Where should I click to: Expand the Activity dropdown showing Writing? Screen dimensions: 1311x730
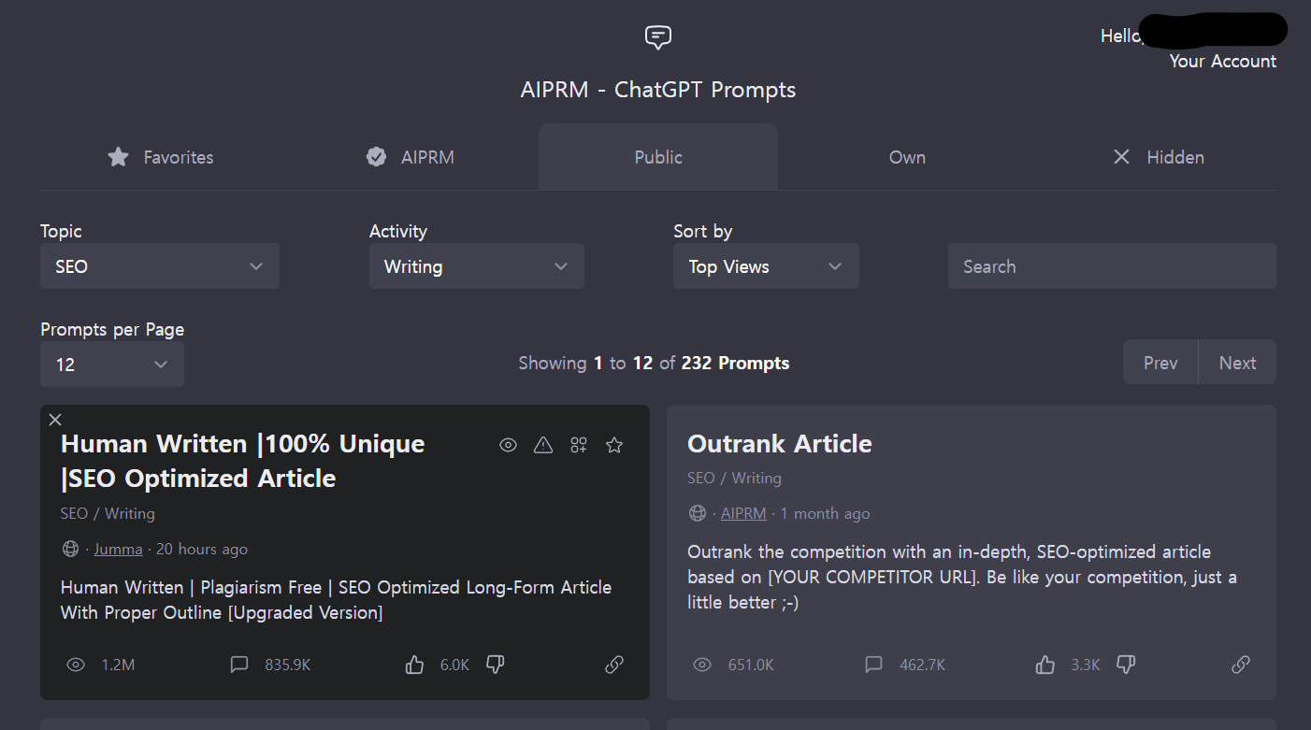[x=477, y=266]
